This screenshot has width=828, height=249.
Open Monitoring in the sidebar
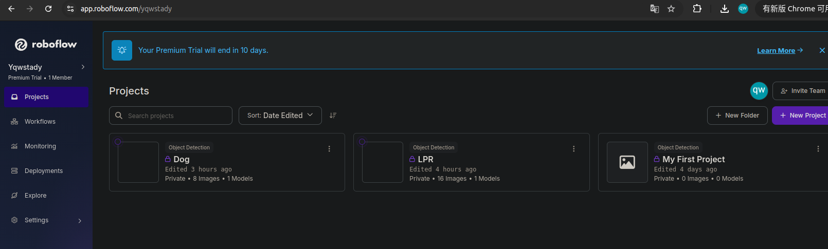[46, 146]
